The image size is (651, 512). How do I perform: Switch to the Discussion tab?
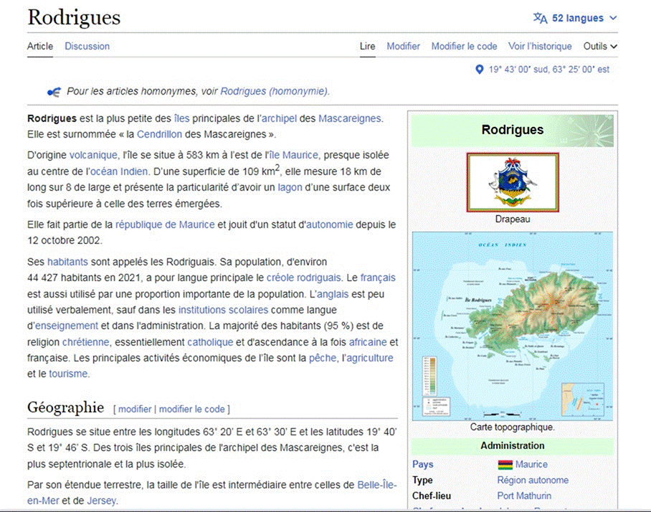pos(87,46)
